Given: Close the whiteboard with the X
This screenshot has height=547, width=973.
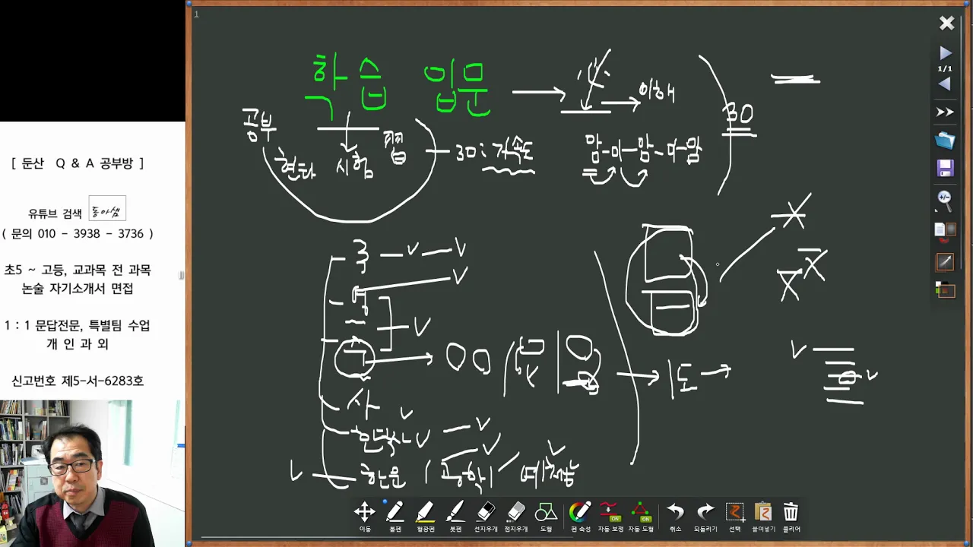Looking at the screenshot, I should click(946, 24).
